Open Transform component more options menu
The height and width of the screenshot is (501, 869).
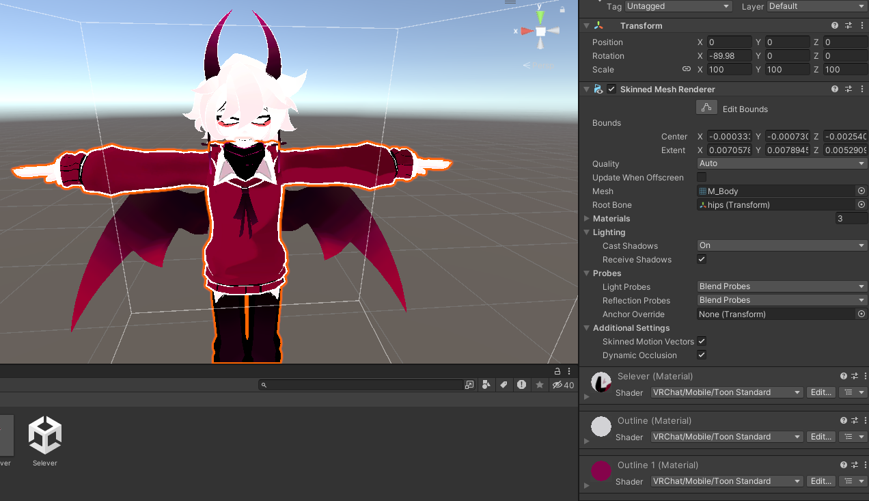pos(861,25)
